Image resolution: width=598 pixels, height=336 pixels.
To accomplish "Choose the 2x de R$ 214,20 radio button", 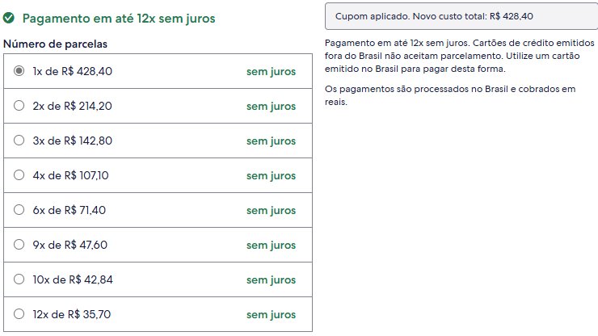I will 19,106.
